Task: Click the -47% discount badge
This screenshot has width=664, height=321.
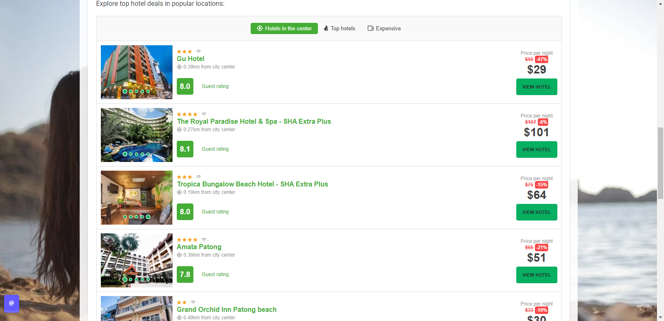Action: pyautogui.click(x=542, y=59)
